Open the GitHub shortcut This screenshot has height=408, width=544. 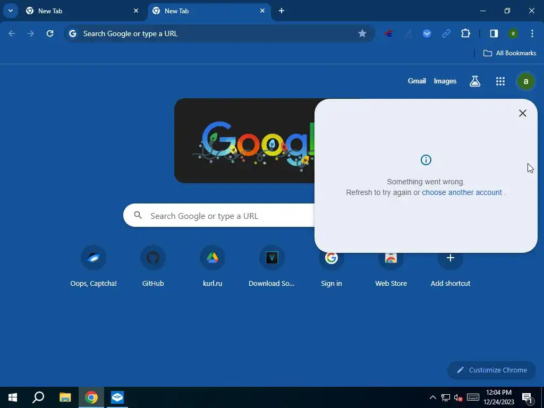pos(153,267)
